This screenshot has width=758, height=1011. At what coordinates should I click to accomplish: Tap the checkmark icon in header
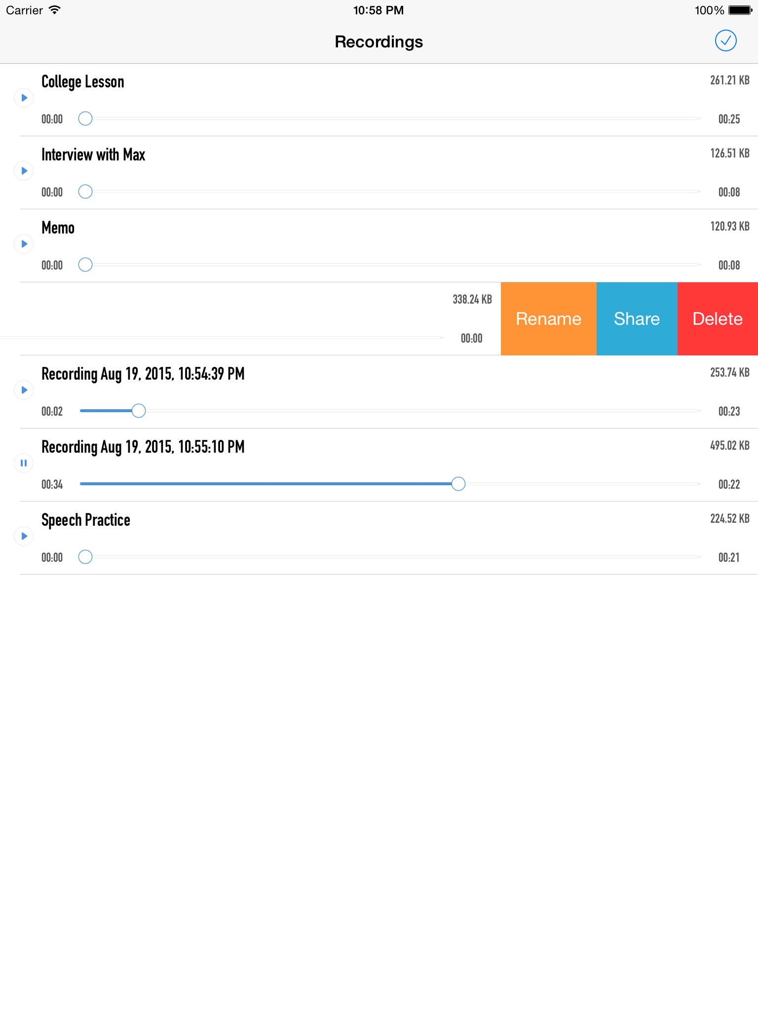pos(725,41)
